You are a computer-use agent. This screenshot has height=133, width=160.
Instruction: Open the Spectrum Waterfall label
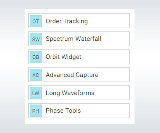[x=73, y=39]
